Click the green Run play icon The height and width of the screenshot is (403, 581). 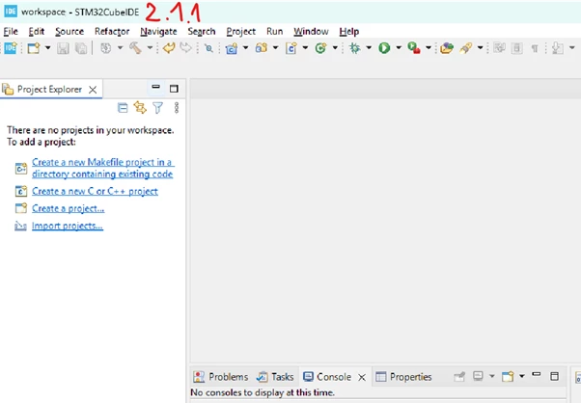[x=384, y=48]
